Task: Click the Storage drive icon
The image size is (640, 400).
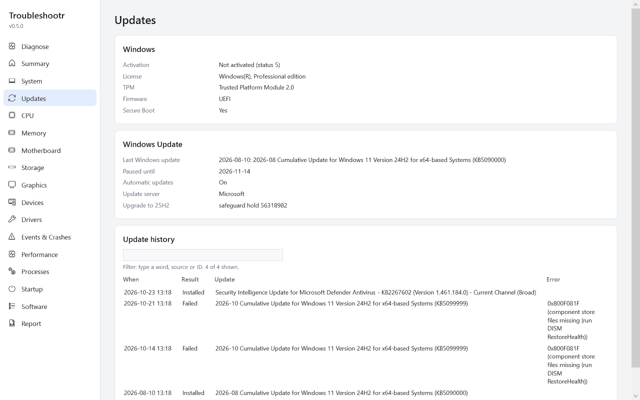Action: pyautogui.click(x=12, y=167)
